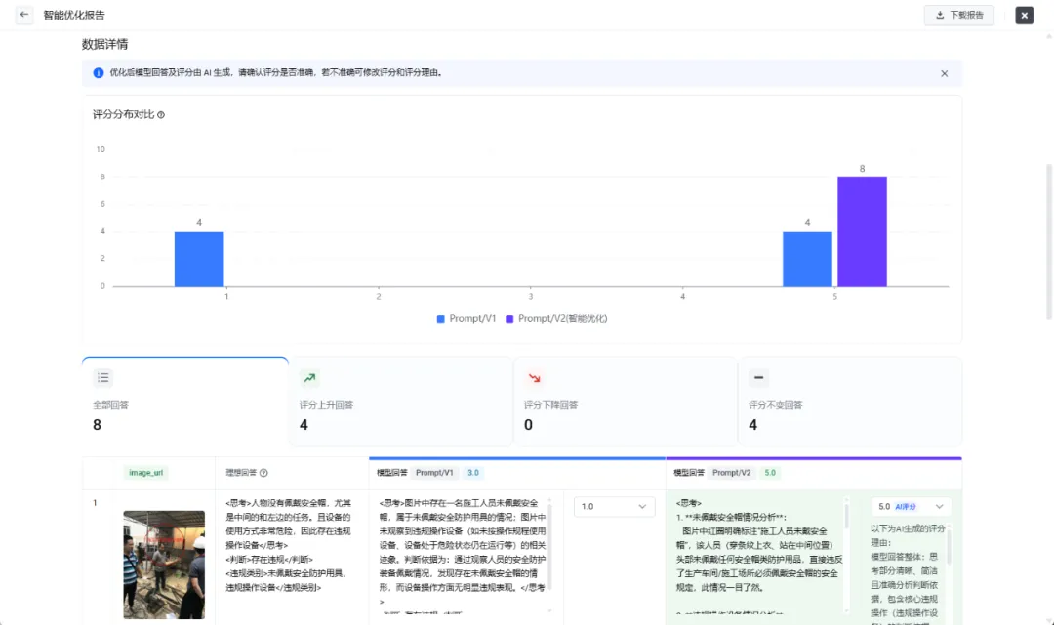Open the construction site image thumbnail
The width and height of the screenshot is (1054, 625).
(x=150, y=564)
